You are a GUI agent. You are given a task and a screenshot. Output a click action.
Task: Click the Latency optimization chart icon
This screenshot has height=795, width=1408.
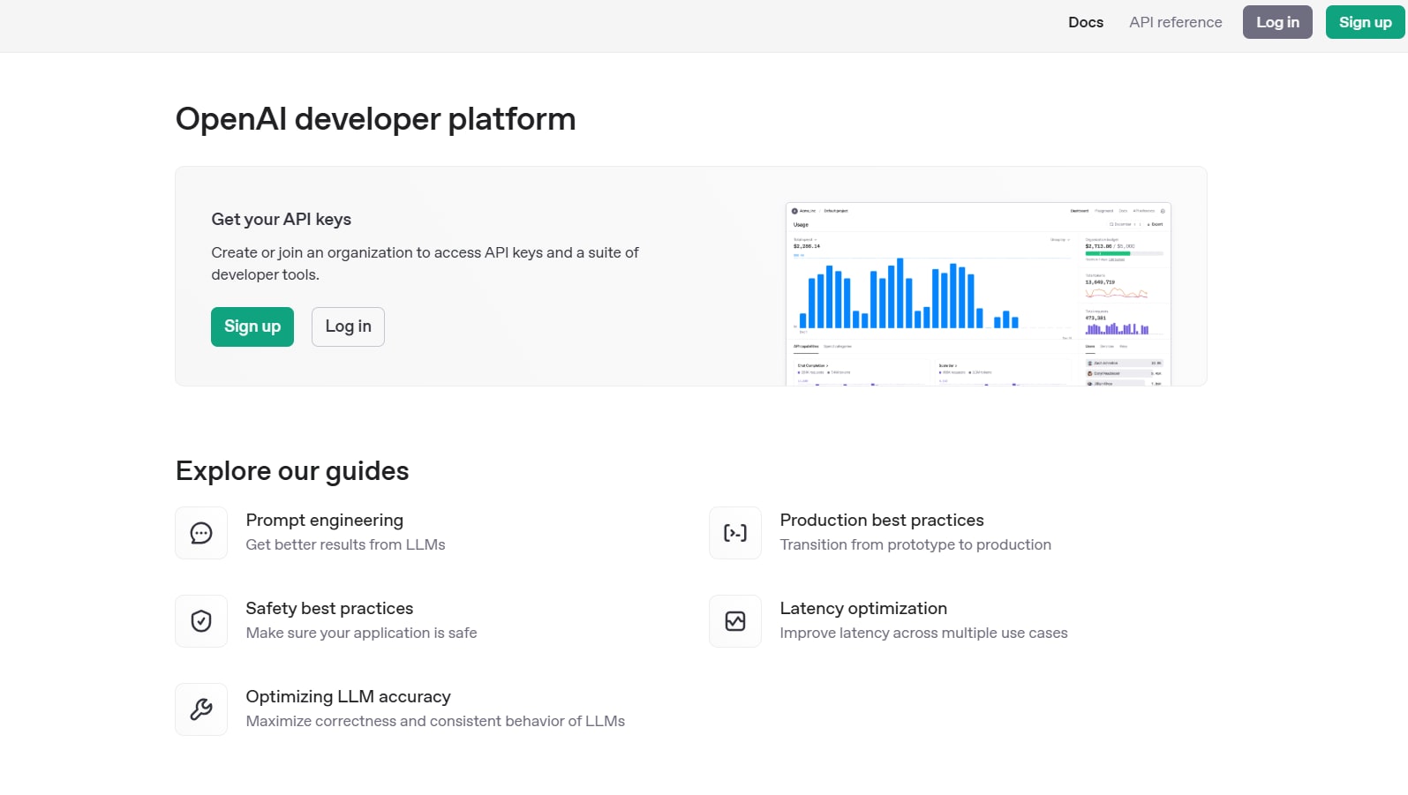(x=735, y=621)
